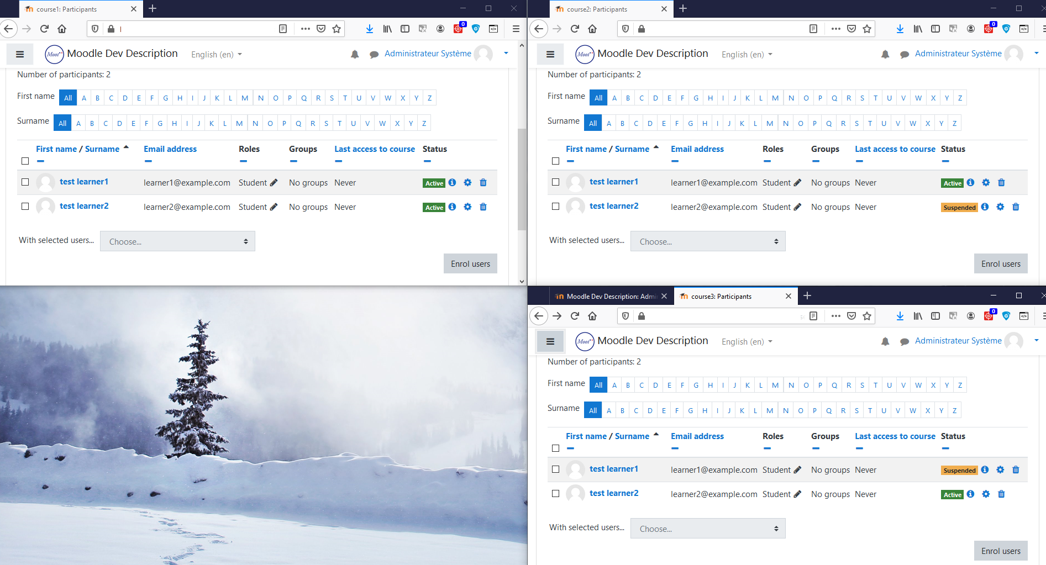1046x565 pixels.
Task: Check test learner1 row in course3 window
Action: pyautogui.click(x=555, y=469)
